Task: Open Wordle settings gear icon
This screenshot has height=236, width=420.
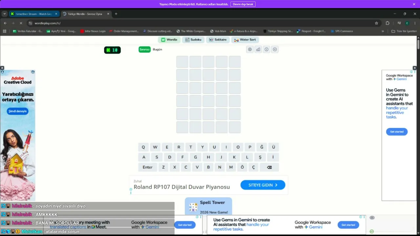Action: [x=250, y=49]
